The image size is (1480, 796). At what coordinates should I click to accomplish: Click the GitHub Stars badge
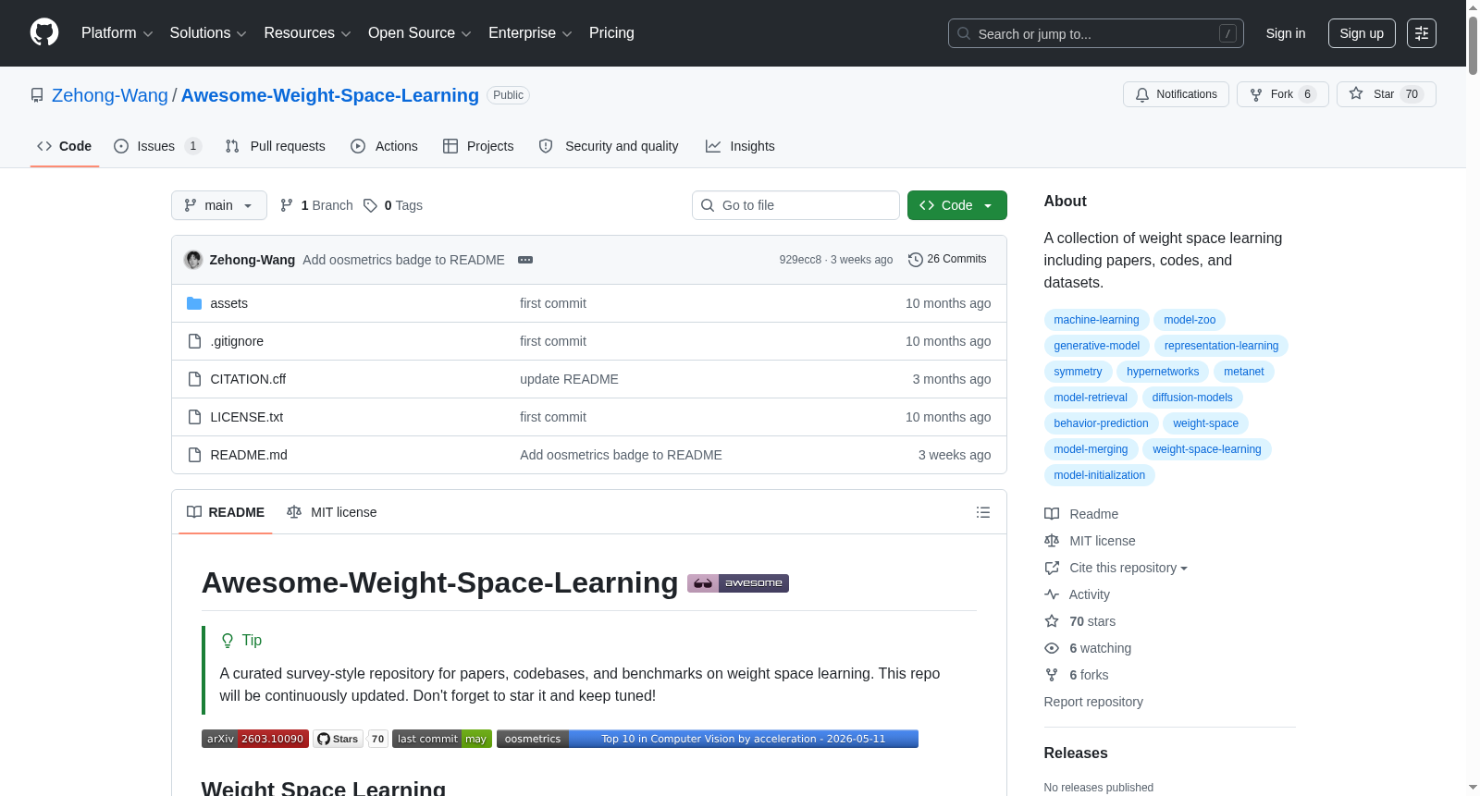tap(350, 739)
